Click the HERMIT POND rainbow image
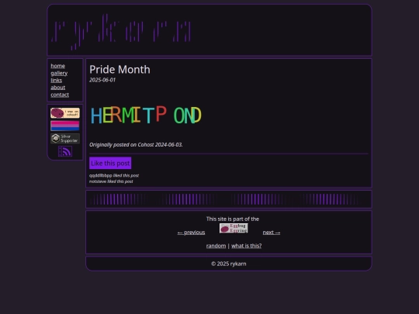 (x=146, y=115)
